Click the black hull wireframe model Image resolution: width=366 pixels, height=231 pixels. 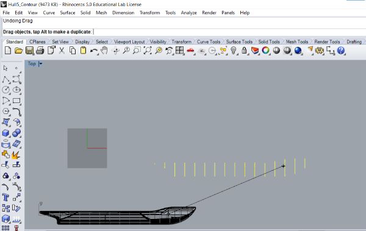(x=118, y=216)
